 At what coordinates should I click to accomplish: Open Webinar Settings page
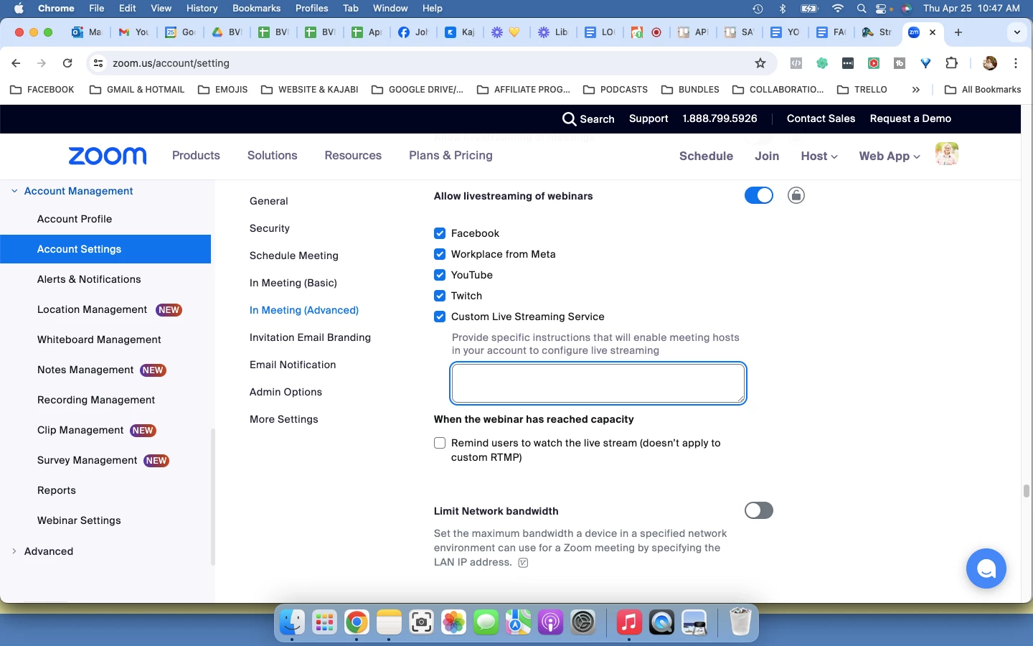point(79,520)
